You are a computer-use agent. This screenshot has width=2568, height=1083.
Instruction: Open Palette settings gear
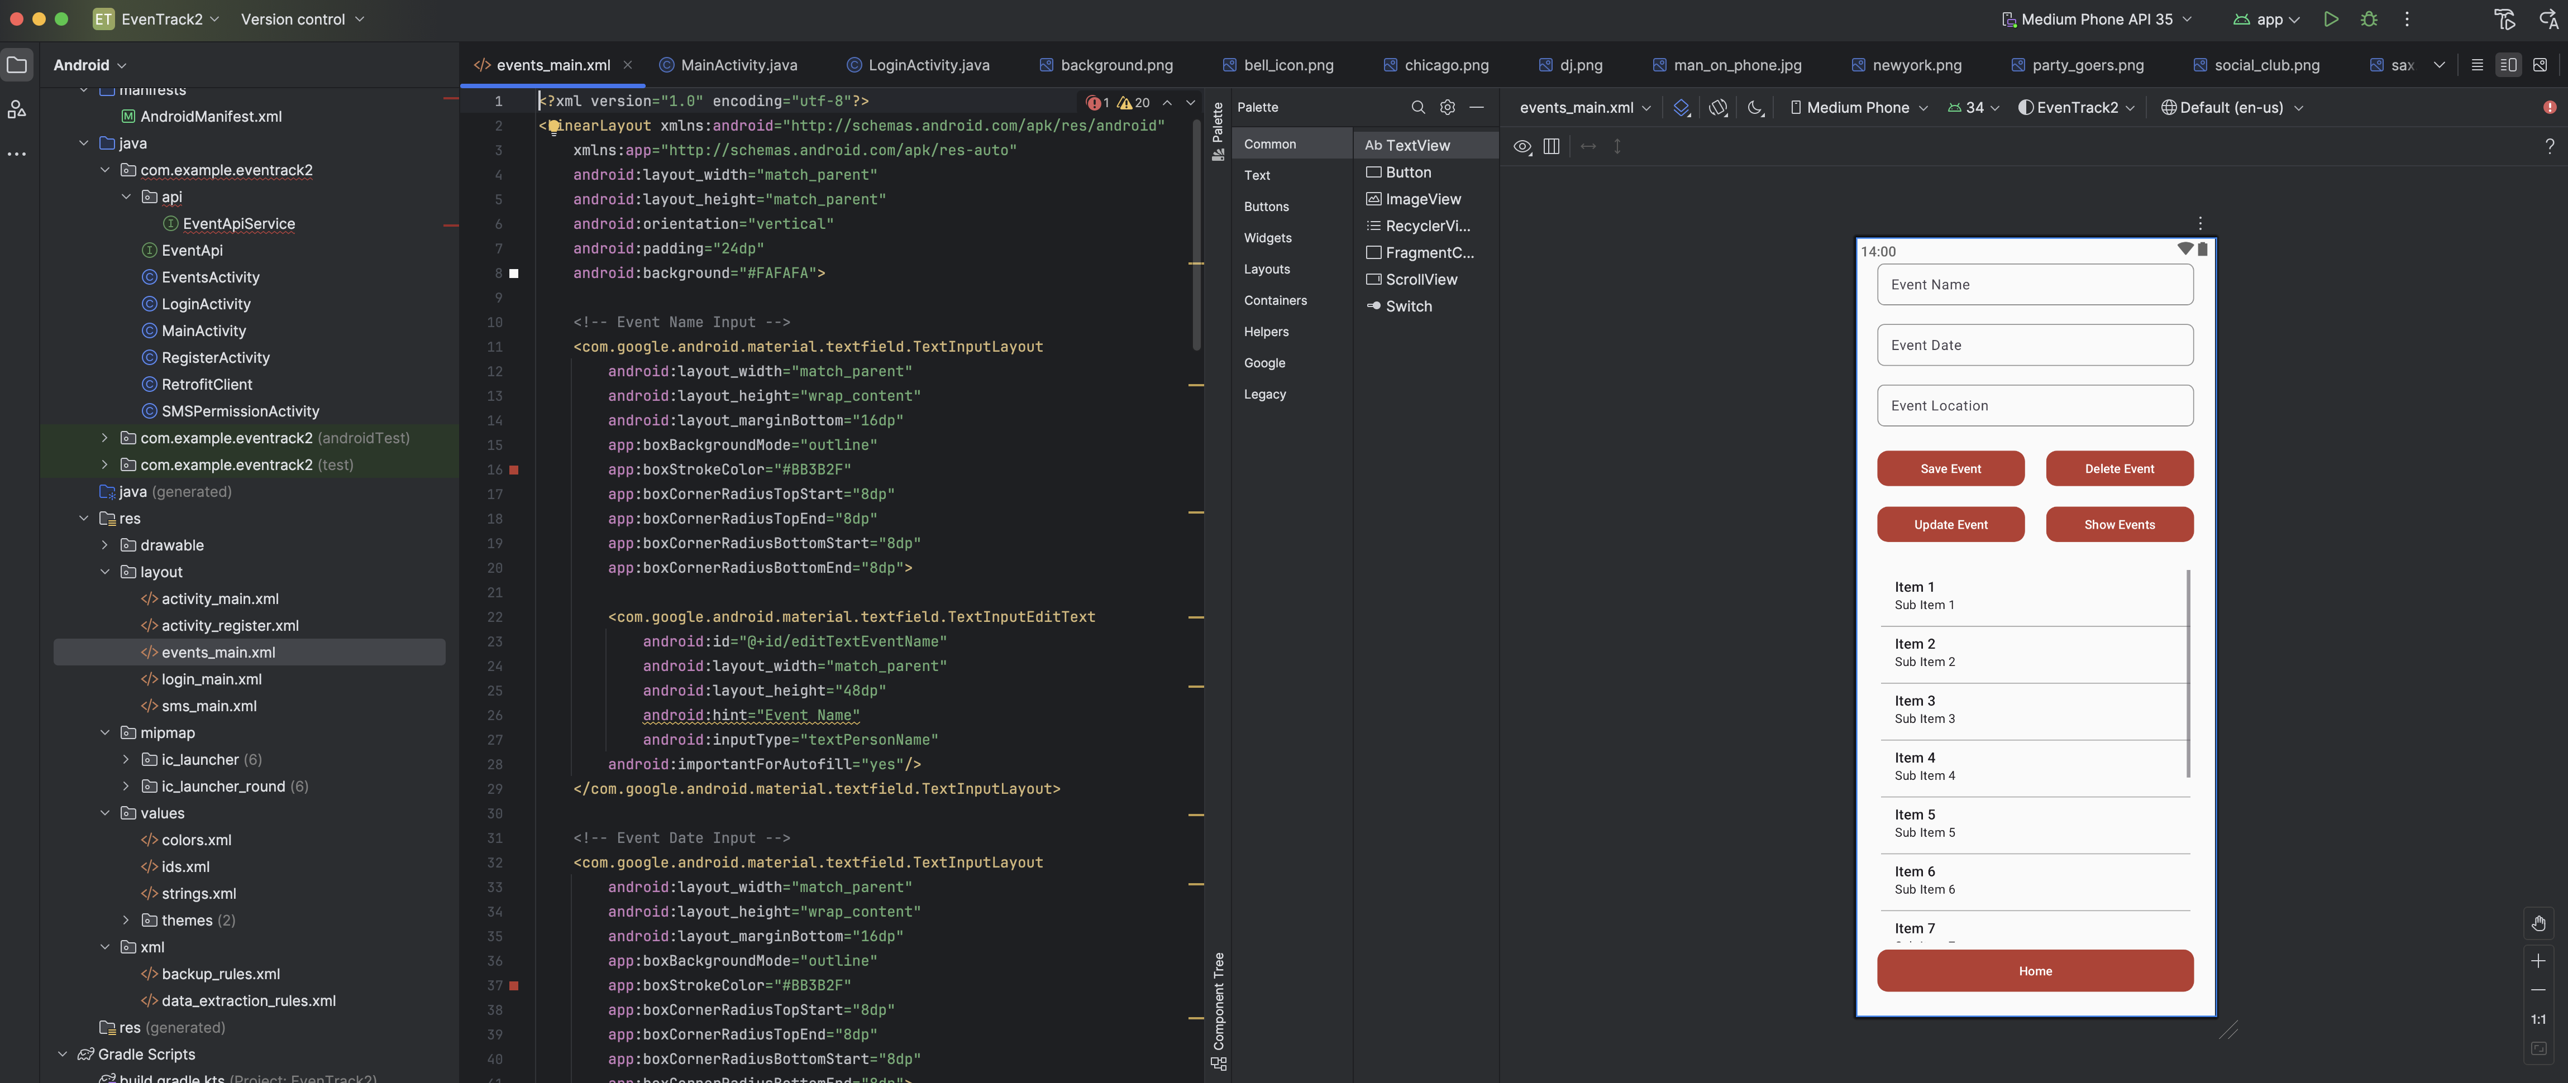pyautogui.click(x=1448, y=107)
